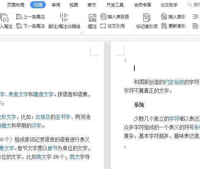Open the 视图 tab
The image size is (200, 169).
tap(74, 5)
